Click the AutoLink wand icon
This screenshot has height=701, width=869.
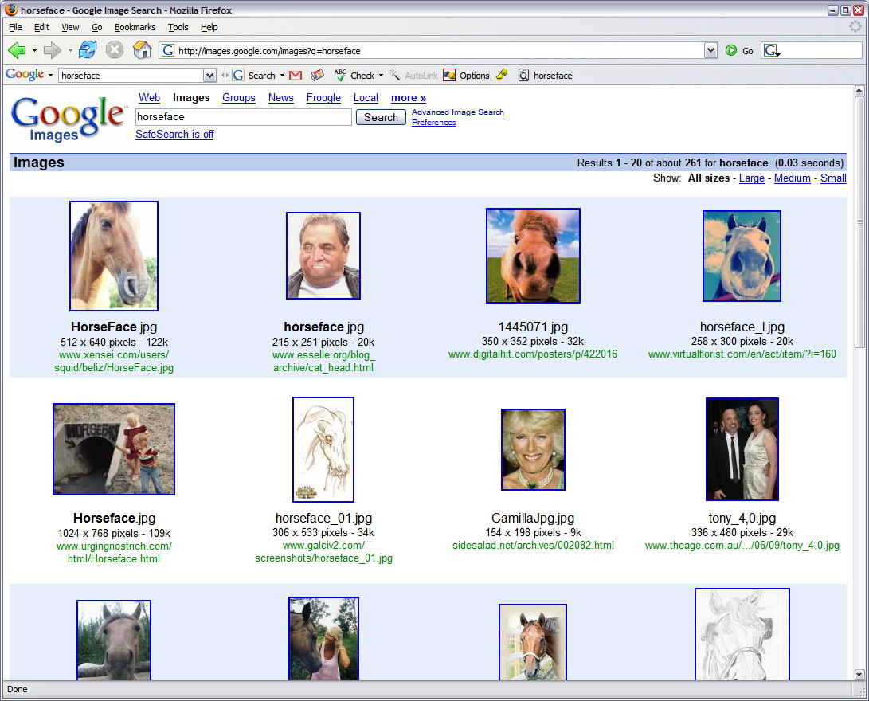point(394,75)
